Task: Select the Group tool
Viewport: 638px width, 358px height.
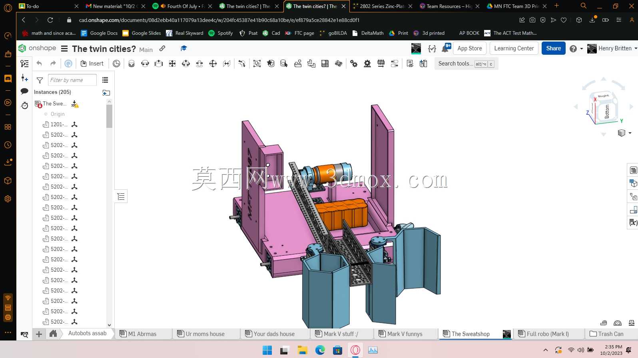Action: pos(257,64)
